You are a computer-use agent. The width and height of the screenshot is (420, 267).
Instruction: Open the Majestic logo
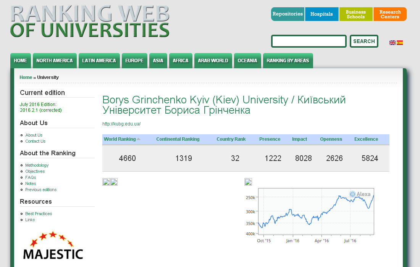pos(53,246)
